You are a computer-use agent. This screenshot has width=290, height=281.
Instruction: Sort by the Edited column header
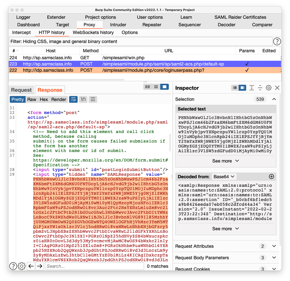(x=269, y=50)
